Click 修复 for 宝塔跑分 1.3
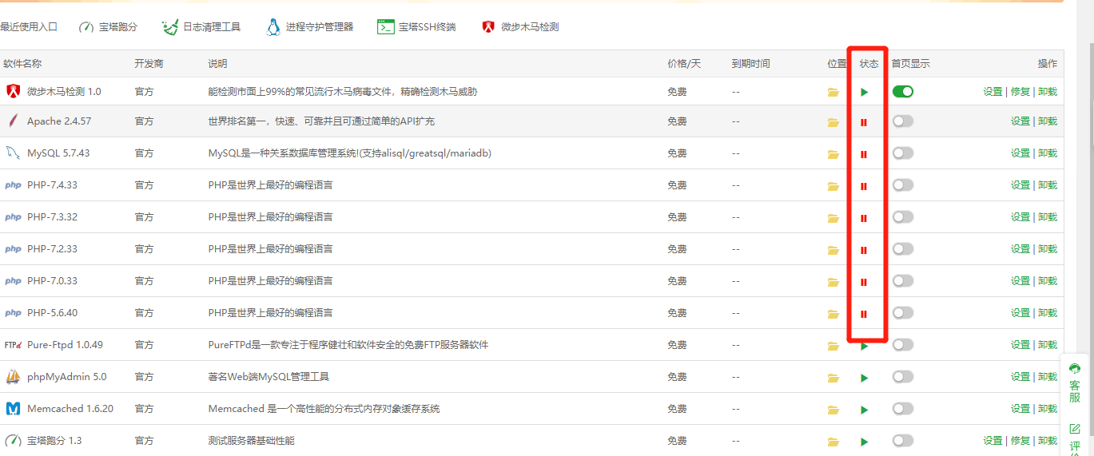 [x=1020, y=441]
